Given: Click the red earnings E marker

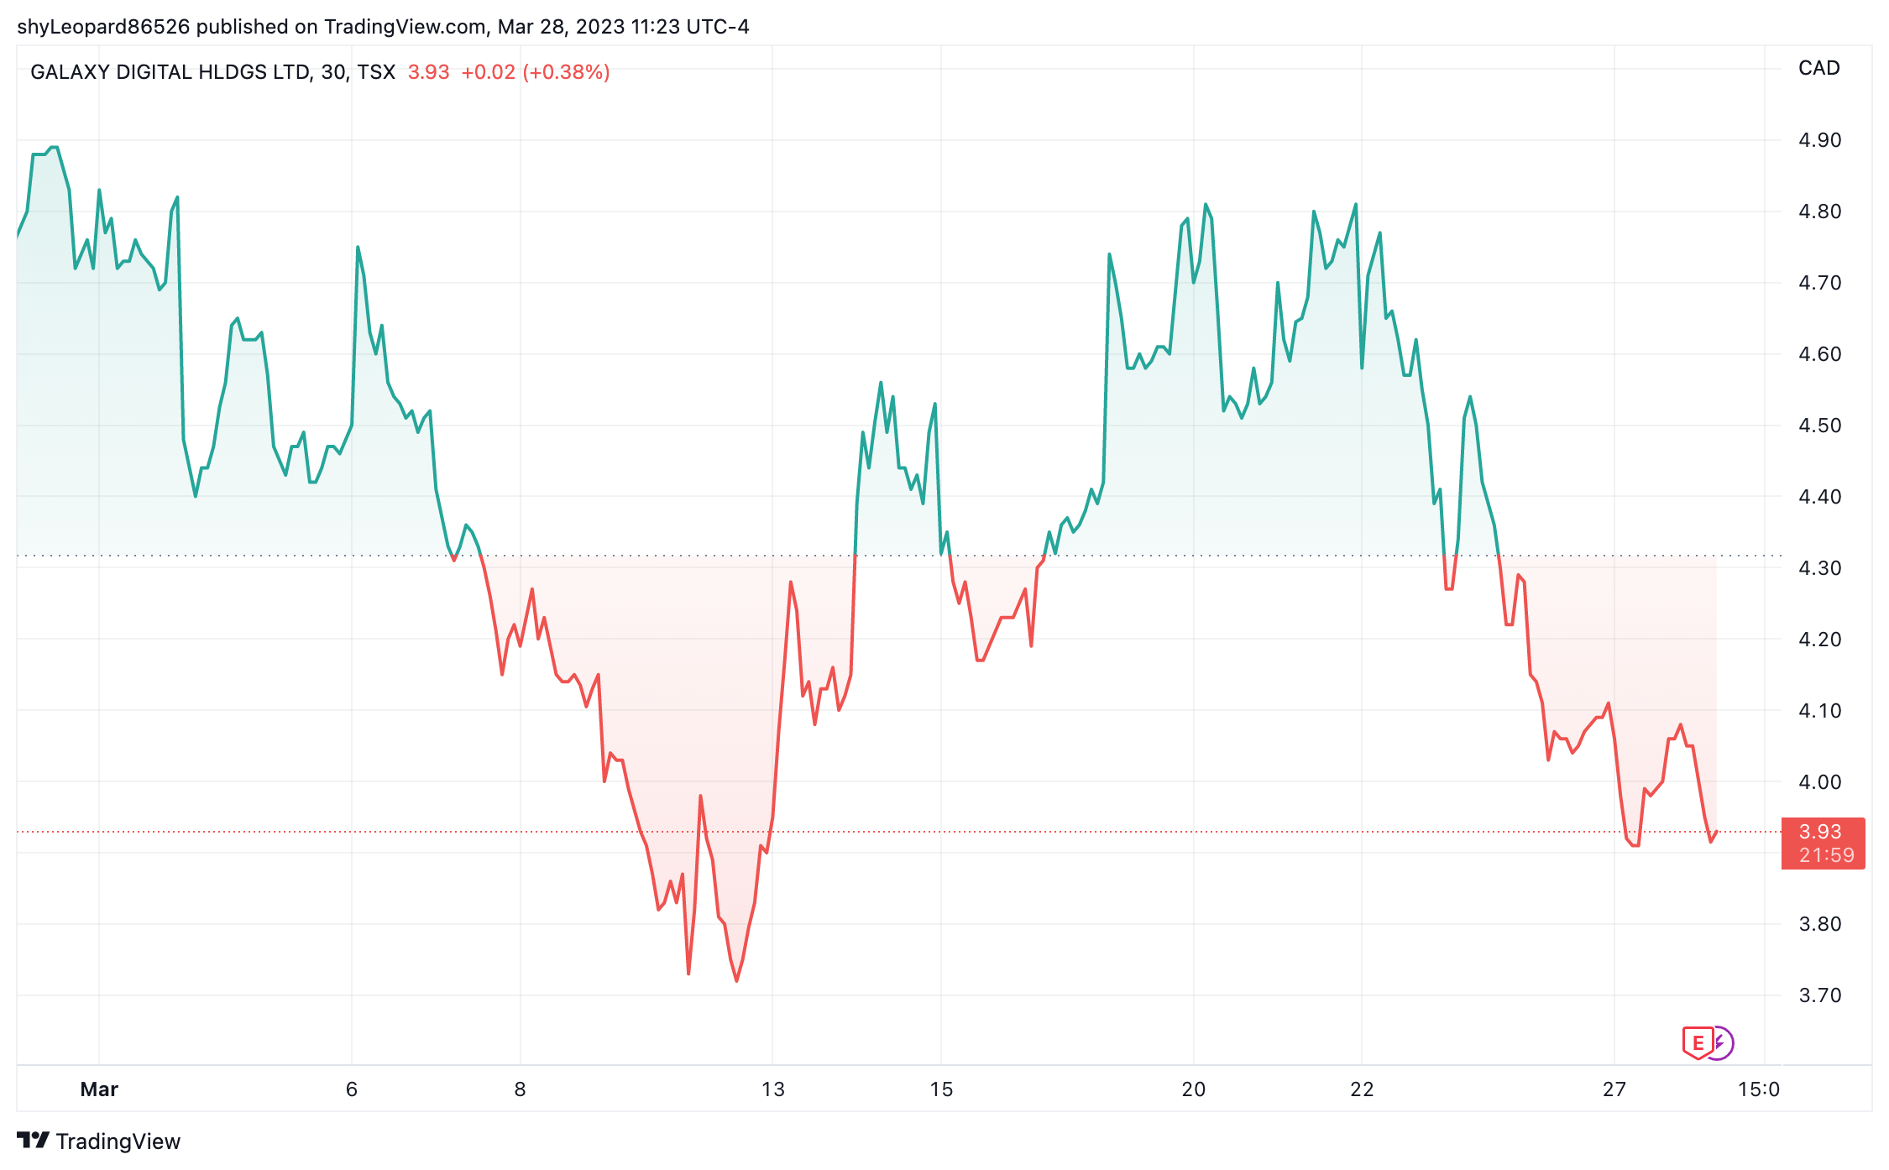Looking at the screenshot, I should (x=1698, y=1043).
